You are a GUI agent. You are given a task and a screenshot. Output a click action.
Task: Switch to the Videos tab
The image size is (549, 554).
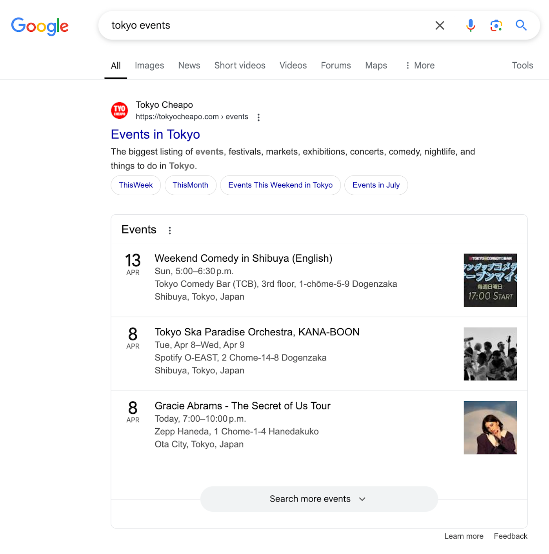coord(293,65)
